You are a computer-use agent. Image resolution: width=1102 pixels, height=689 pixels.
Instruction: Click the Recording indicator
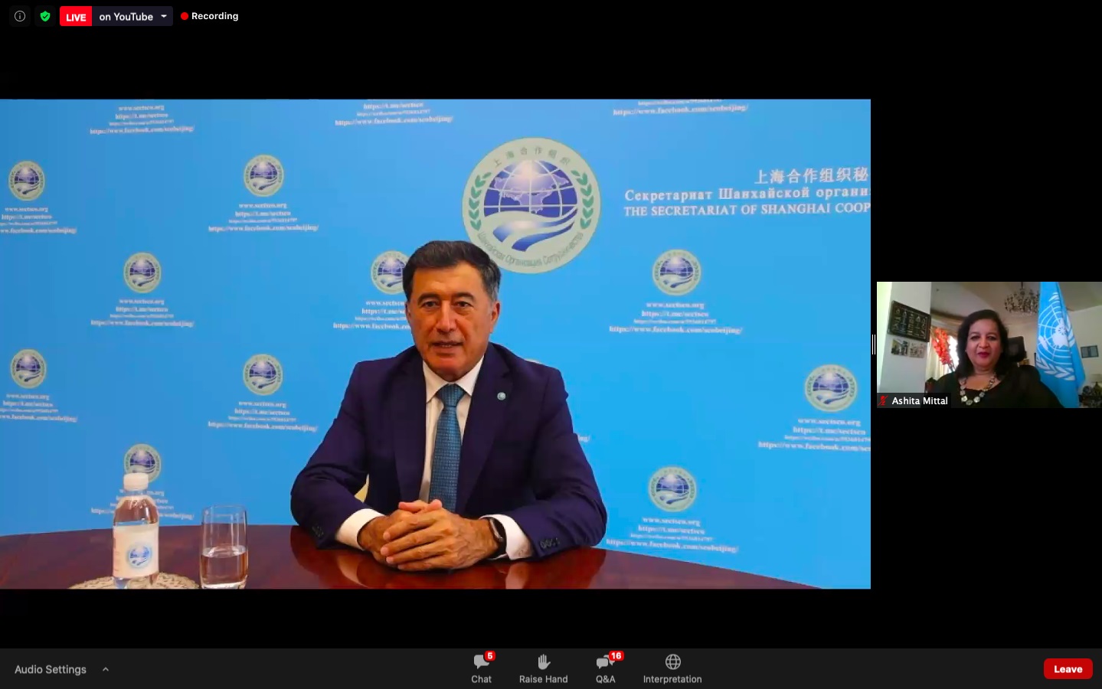(210, 16)
